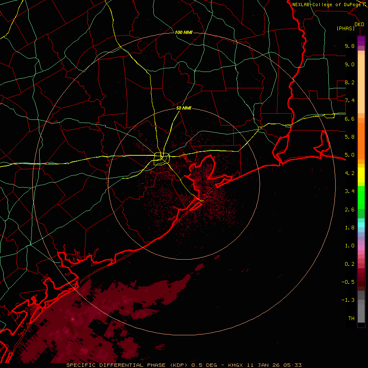Click the 2.6 legend value
This screenshot has width=368, height=368.
(350, 210)
